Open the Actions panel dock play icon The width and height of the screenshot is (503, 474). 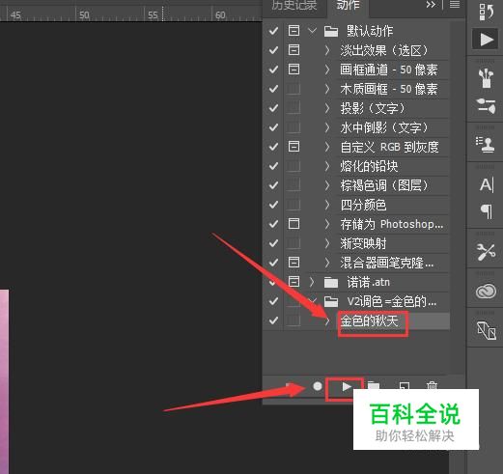(x=486, y=40)
